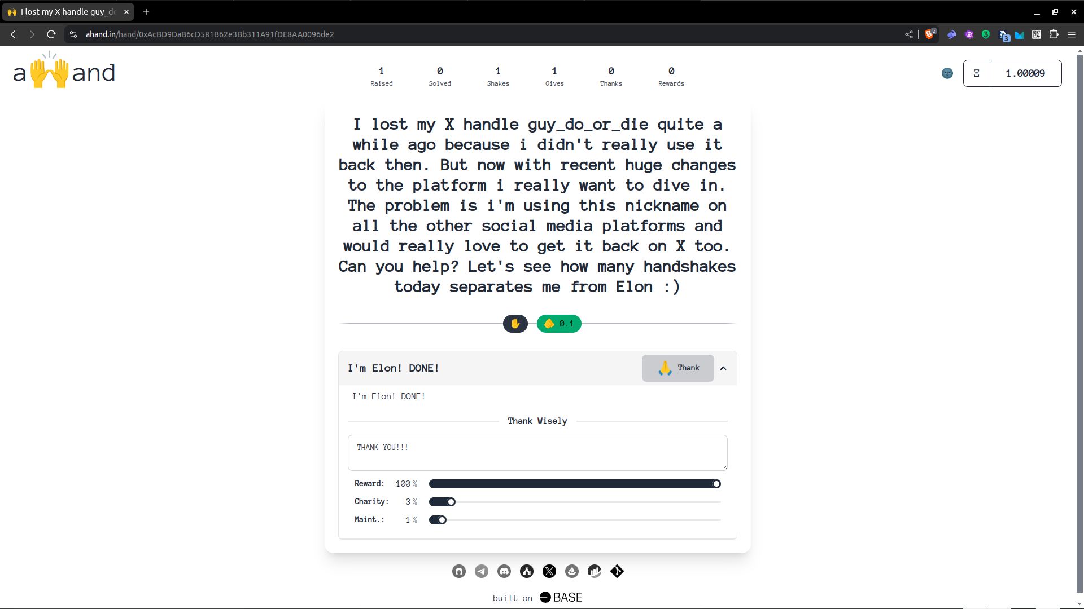Click the source code/git icon
Viewport: 1084px width, 609px height.
coord(617,571)
